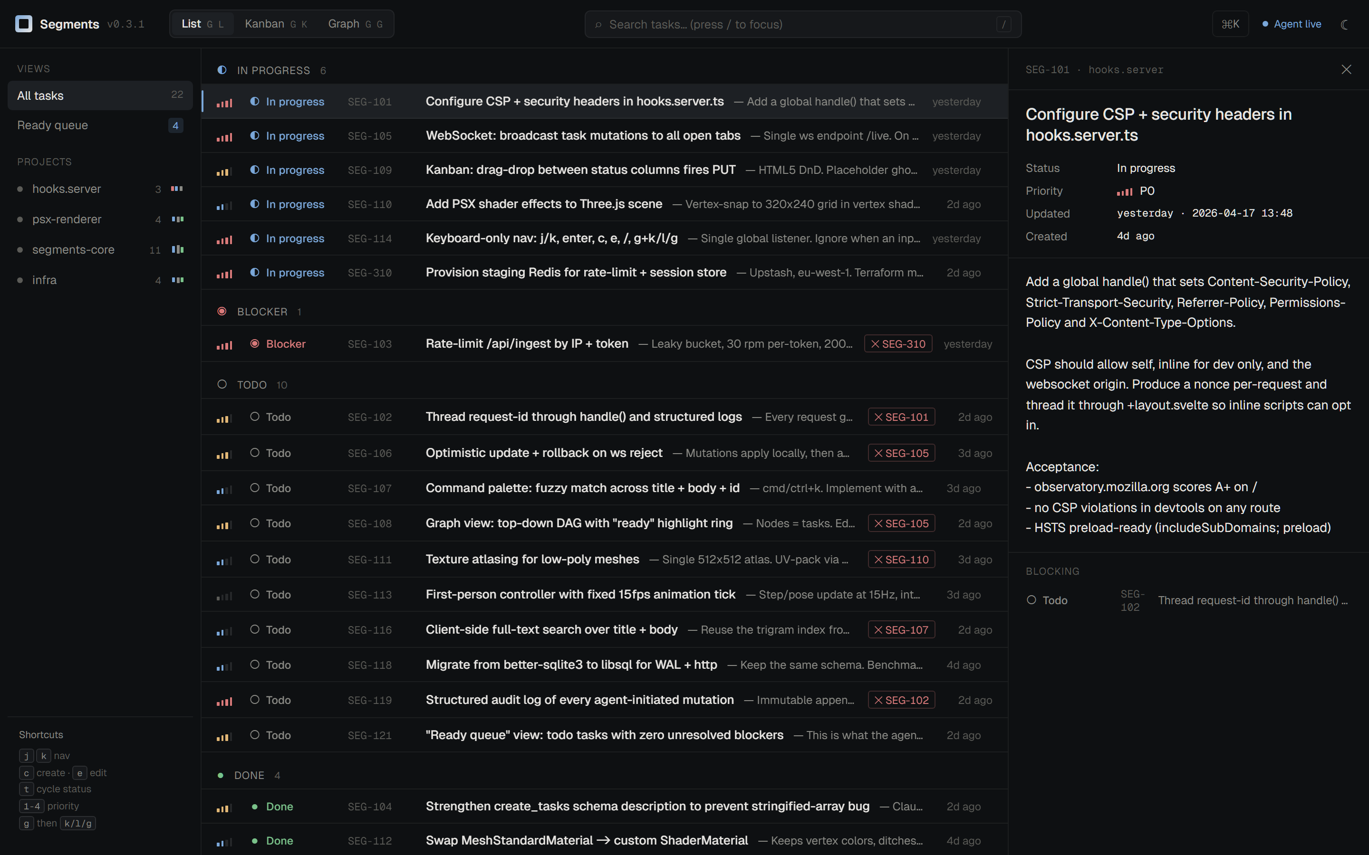Open the segments-core project
The image size is (1369, 855).
point(100,249)
